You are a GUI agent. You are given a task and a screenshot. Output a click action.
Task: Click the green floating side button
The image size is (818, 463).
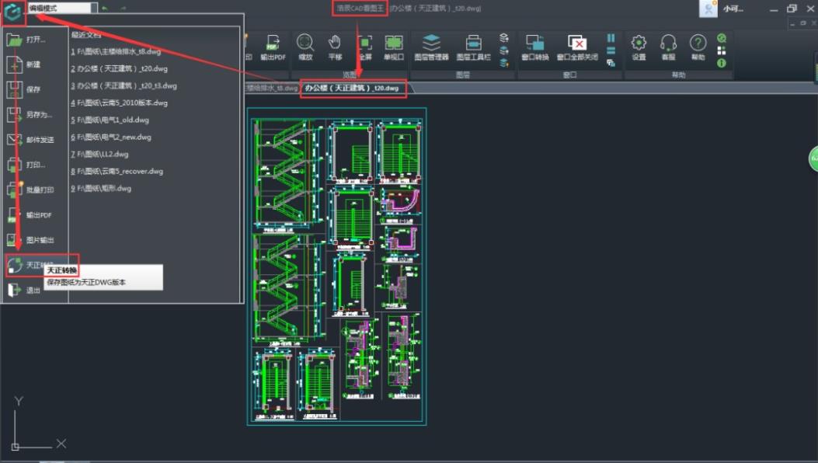pos(813,158)
